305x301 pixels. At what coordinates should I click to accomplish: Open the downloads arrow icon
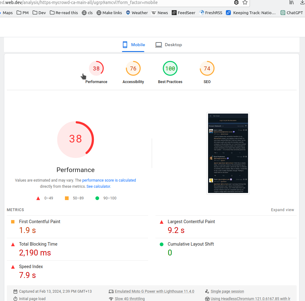pos(302,2)
